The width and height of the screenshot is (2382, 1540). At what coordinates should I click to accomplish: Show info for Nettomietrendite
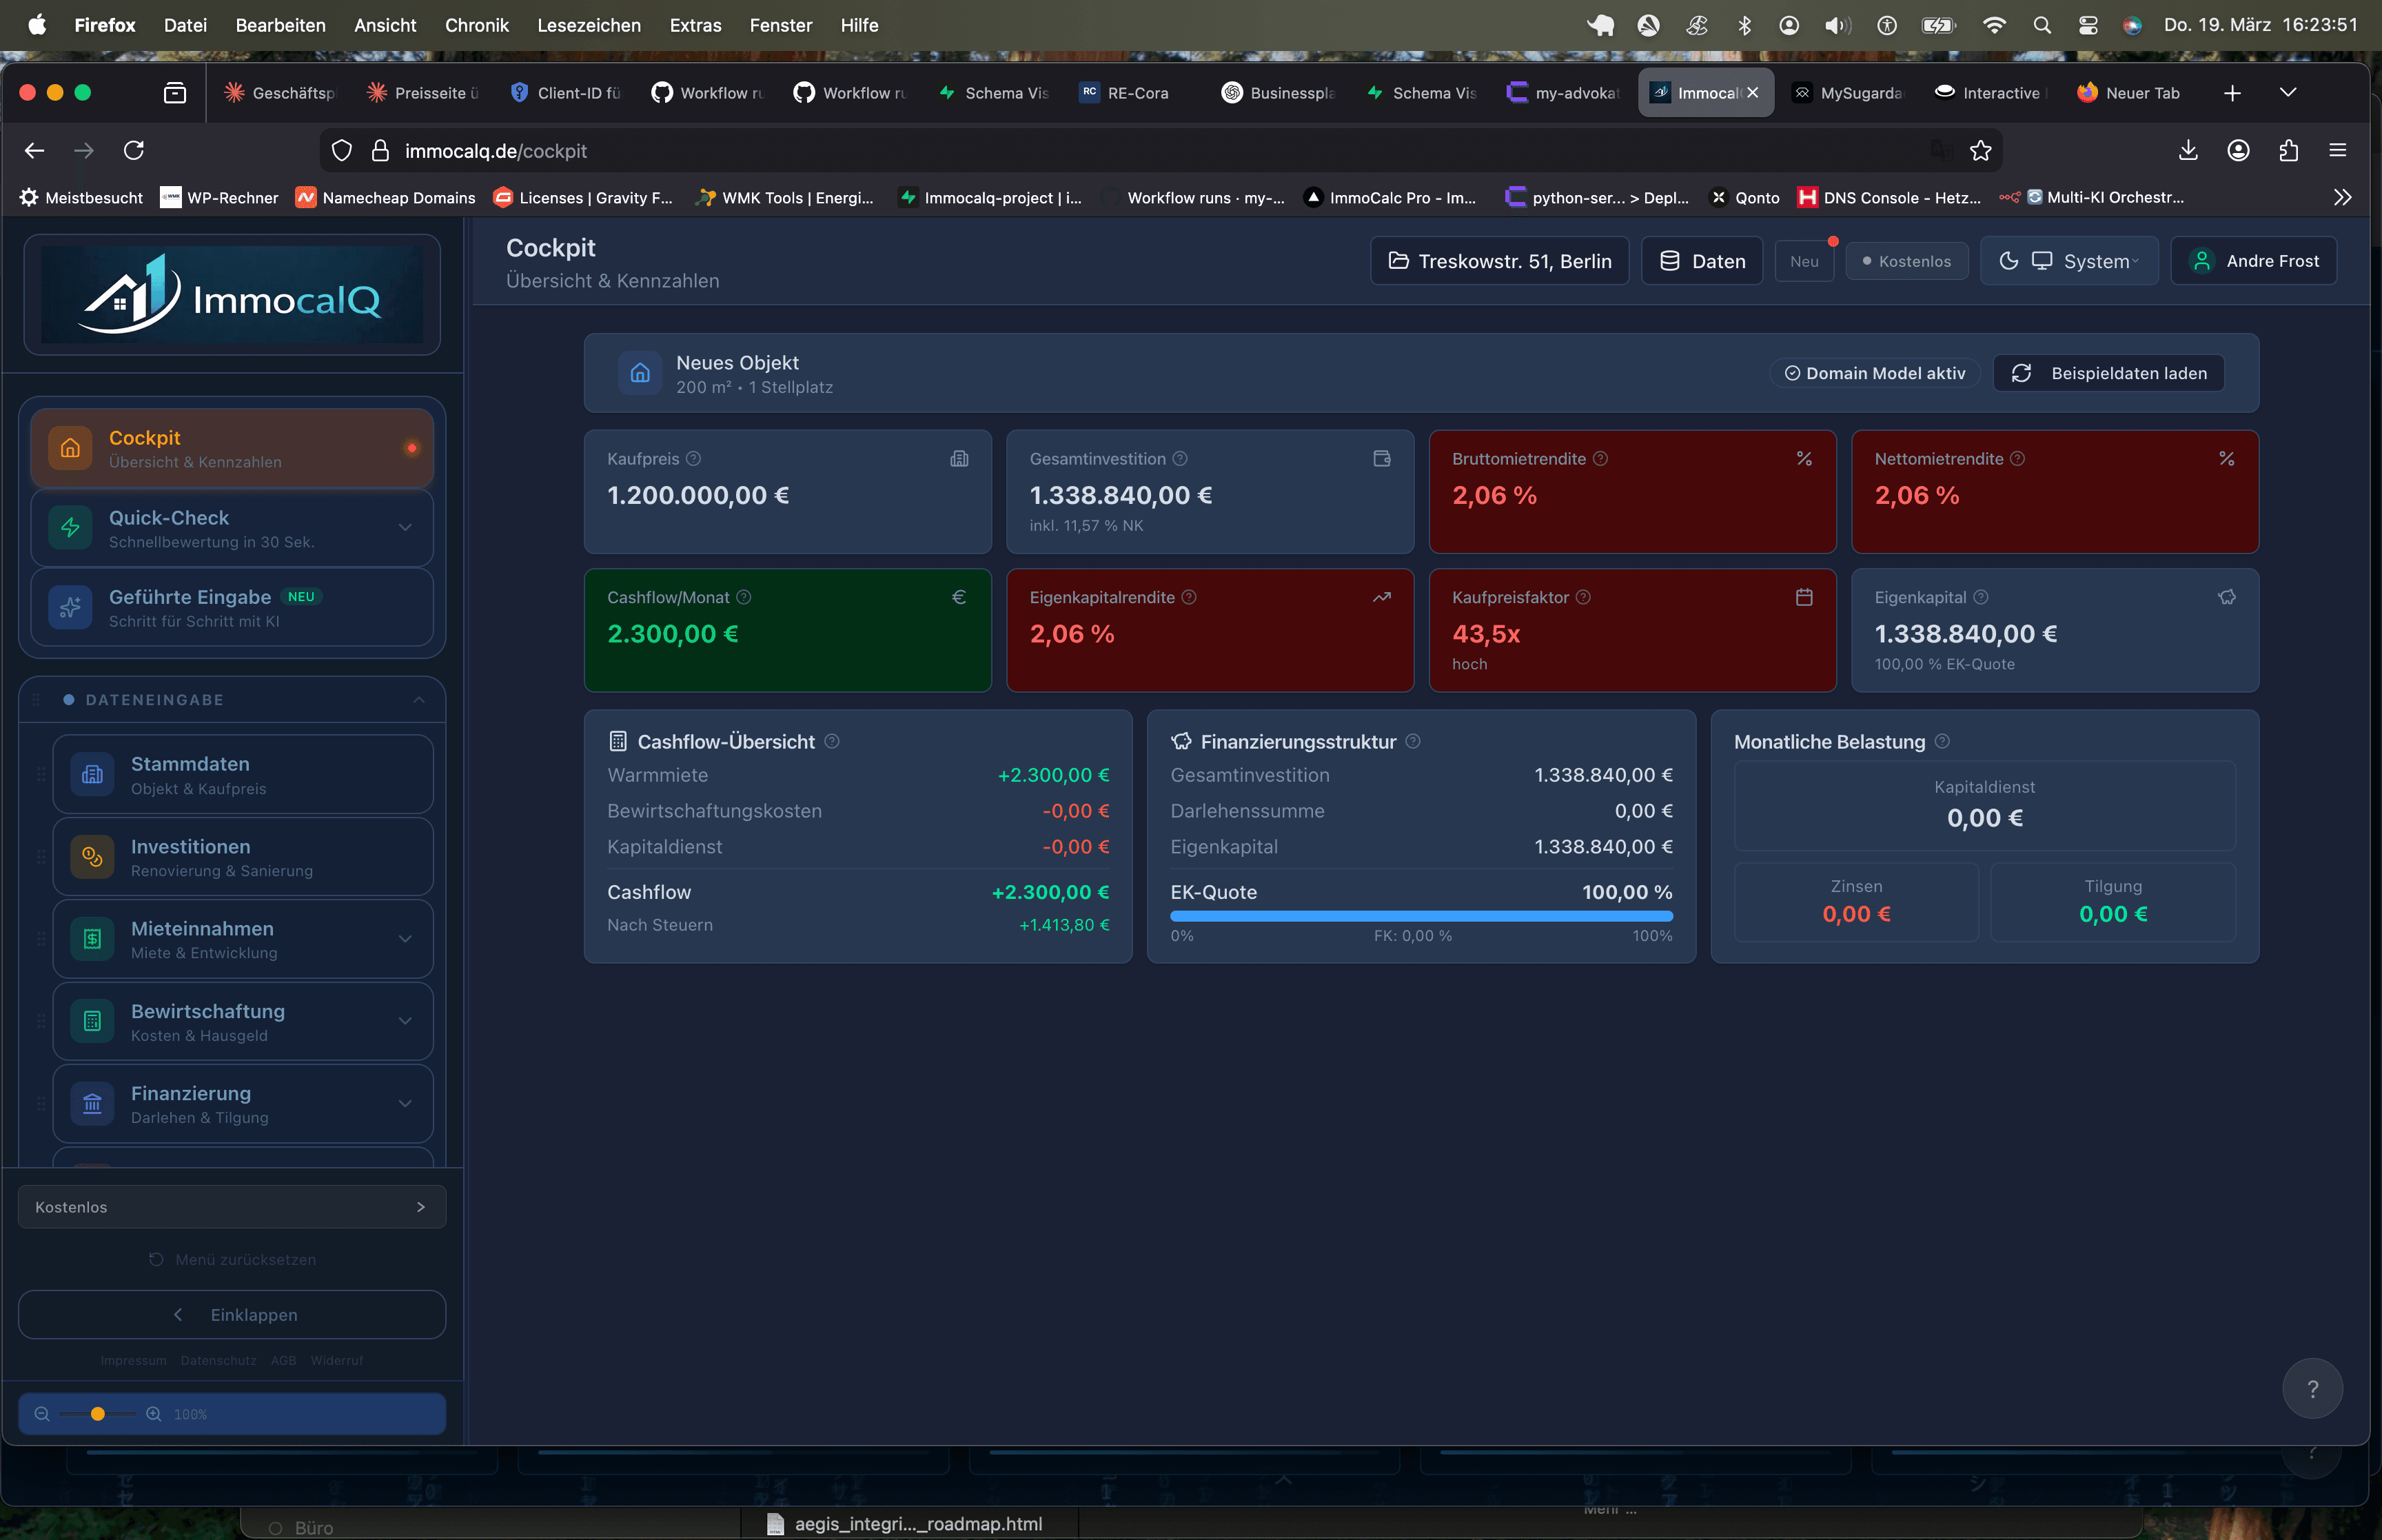coord(2017,459)
